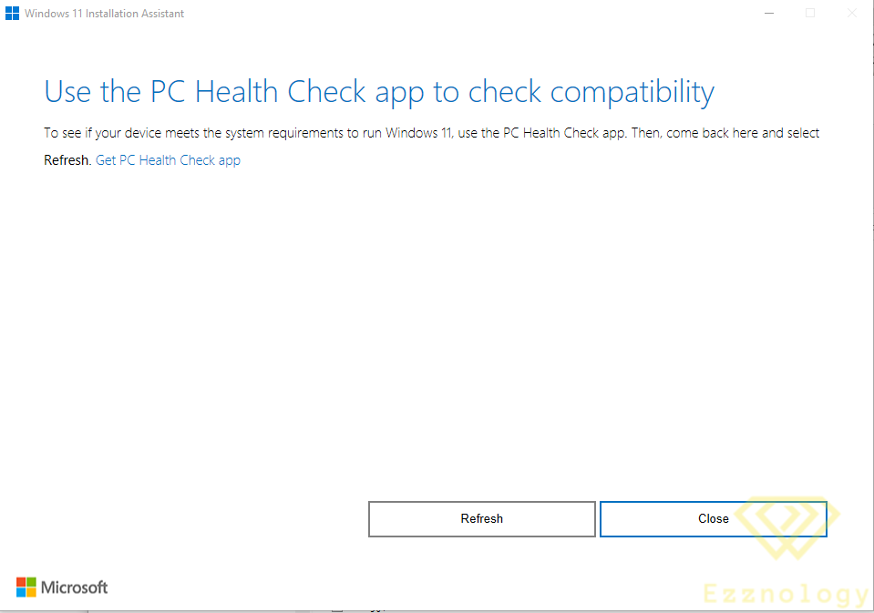Image resolution: width=874 pixels, height=613 pixels.
Task: Click the Windows logo in the title bar
Action: [13, 14]
